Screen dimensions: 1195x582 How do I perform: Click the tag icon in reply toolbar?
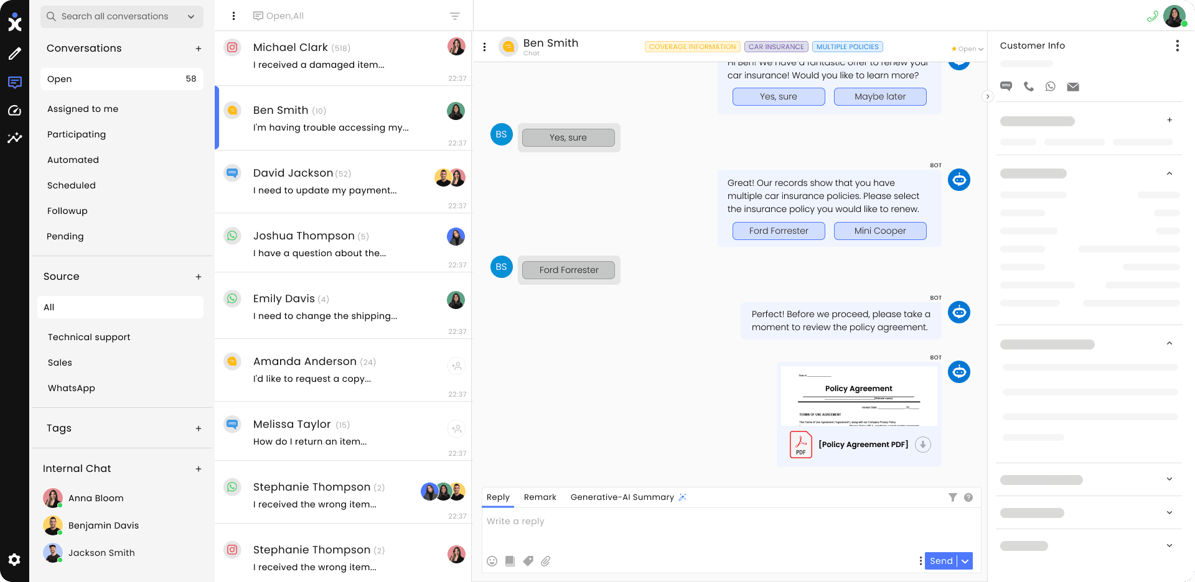click(528, 561)
